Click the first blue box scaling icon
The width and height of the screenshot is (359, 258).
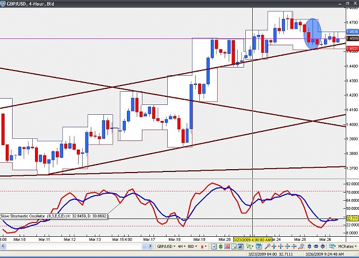[x=310, y=247]
